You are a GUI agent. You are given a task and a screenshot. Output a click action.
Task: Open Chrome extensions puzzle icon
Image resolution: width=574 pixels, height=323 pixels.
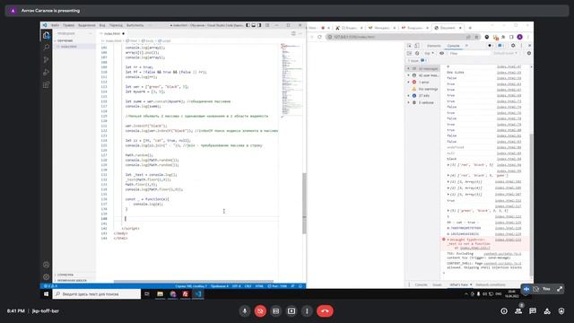pyautogui.click(x=503, y=37)
